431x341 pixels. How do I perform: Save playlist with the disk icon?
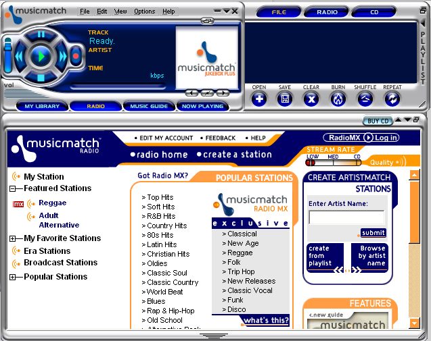(x=285, y=99)
